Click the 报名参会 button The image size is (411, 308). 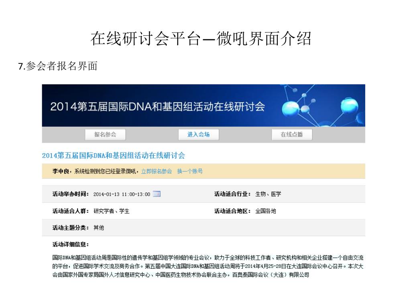tap(106, 135)
